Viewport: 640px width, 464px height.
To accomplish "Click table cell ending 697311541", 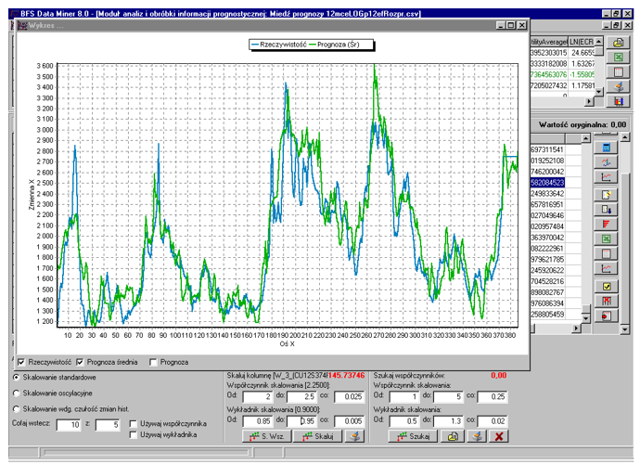I will (x=547, y=149).
